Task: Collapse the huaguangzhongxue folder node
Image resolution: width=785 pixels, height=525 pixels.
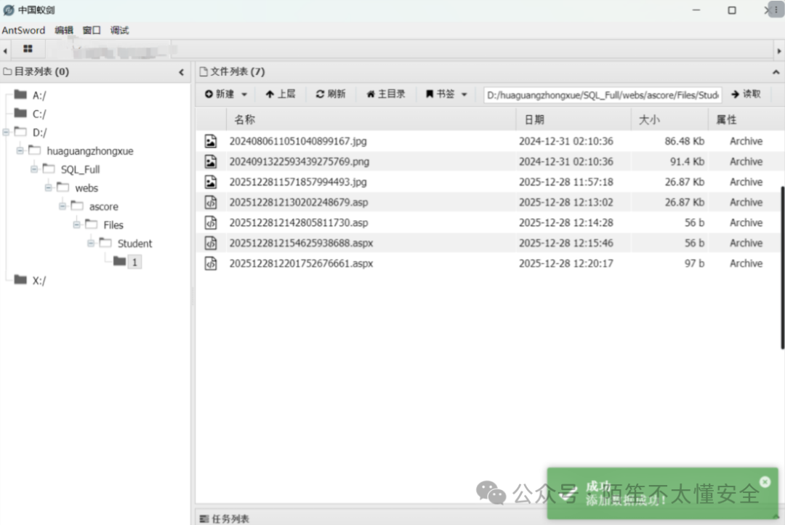Action: tap(20, 151)
